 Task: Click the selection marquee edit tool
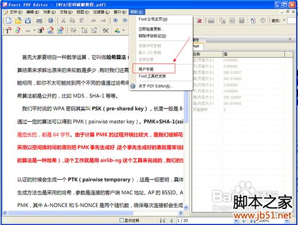pos(73,30)
